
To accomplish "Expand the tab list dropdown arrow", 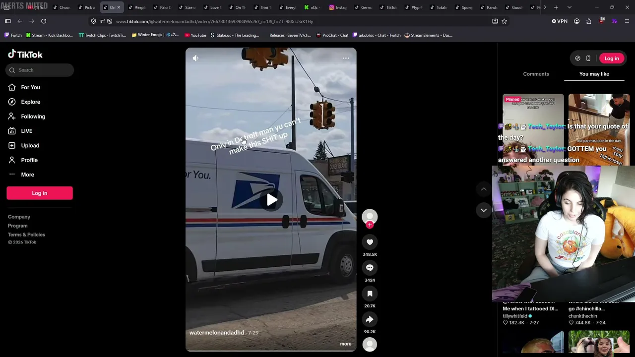I will [x=569, y=7].
